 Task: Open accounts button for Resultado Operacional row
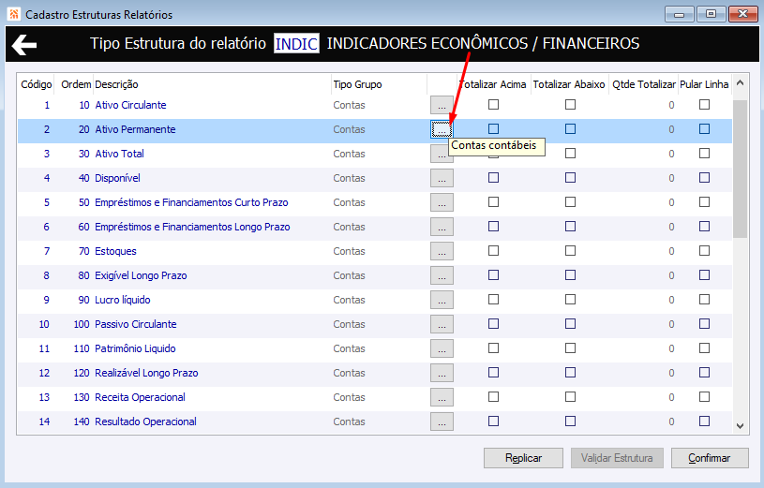pos(442,421)
